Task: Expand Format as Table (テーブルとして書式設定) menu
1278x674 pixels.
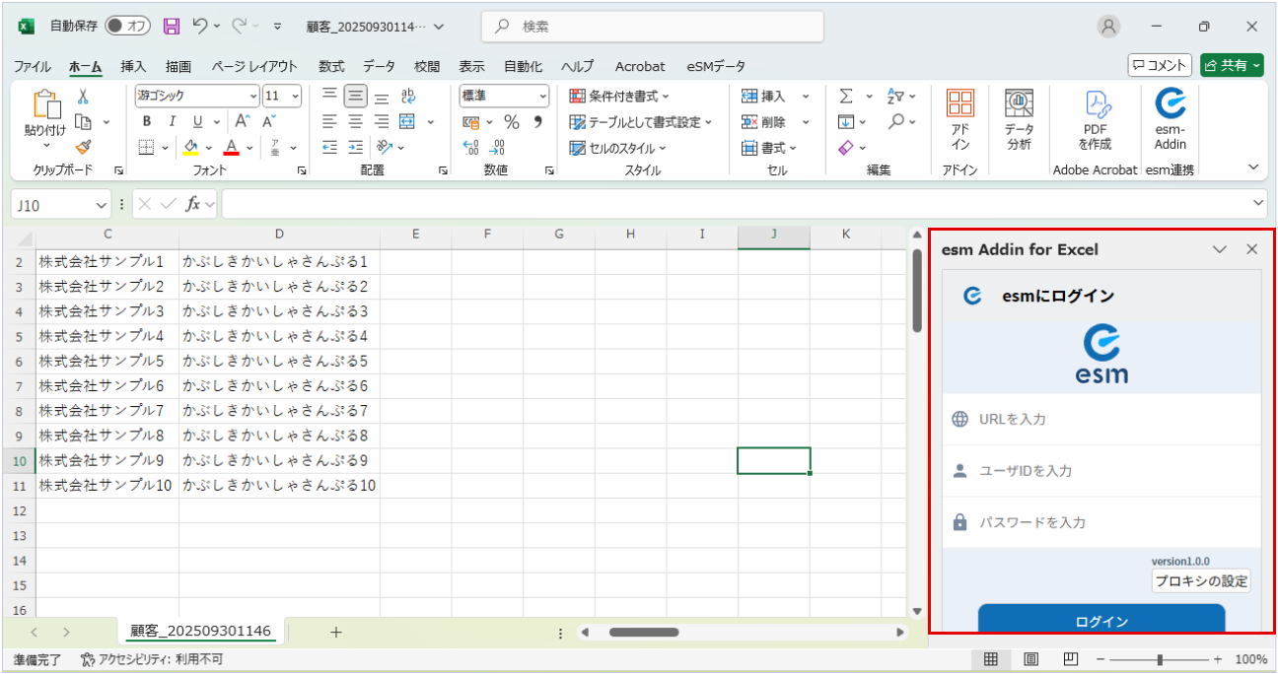Action: point(640,122)
